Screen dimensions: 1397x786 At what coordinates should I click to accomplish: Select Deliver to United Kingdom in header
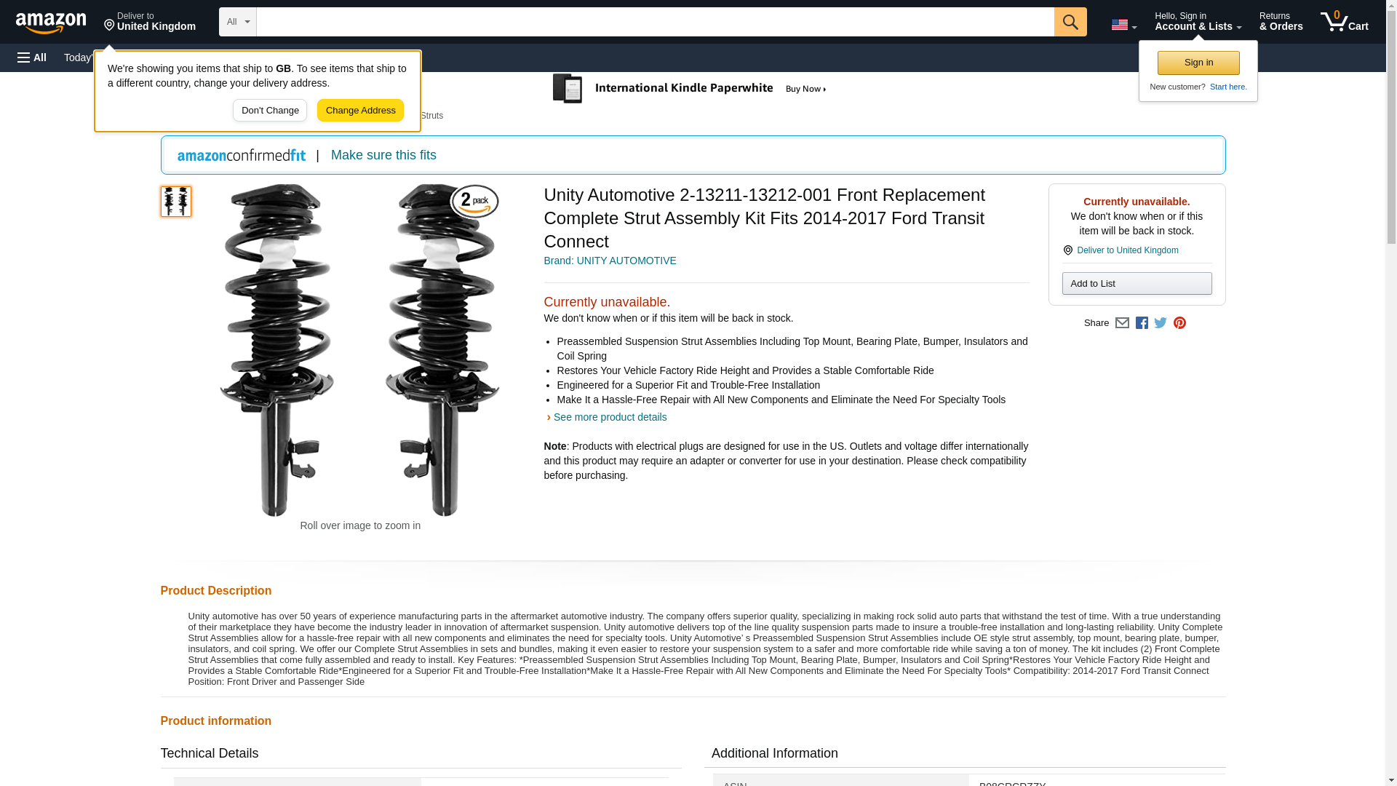click(149, 22)
